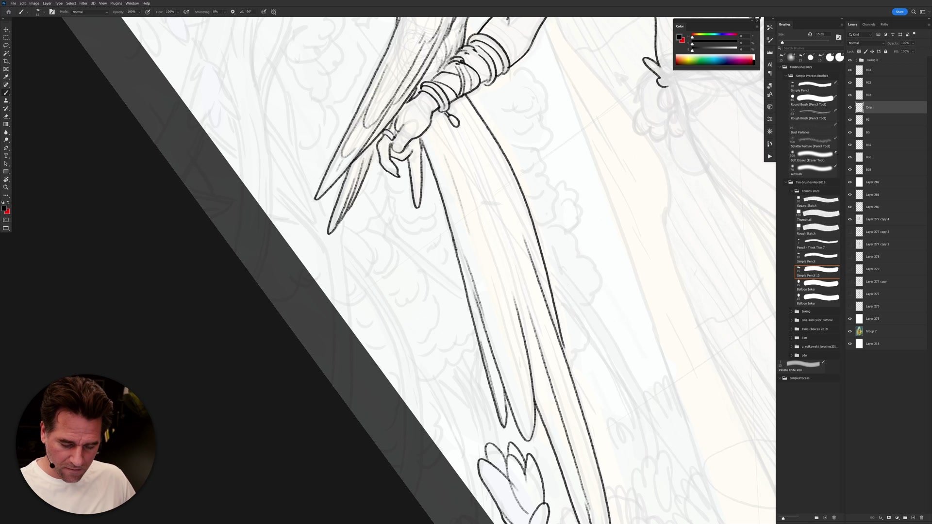Viewport: 932px width, 524px height.
Task: Select the Eyedropper tool
Action: pyautogui.click(x=6, y=77)
